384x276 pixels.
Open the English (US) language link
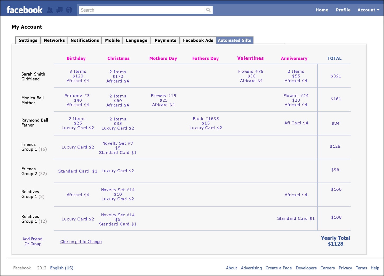point(62,268)
